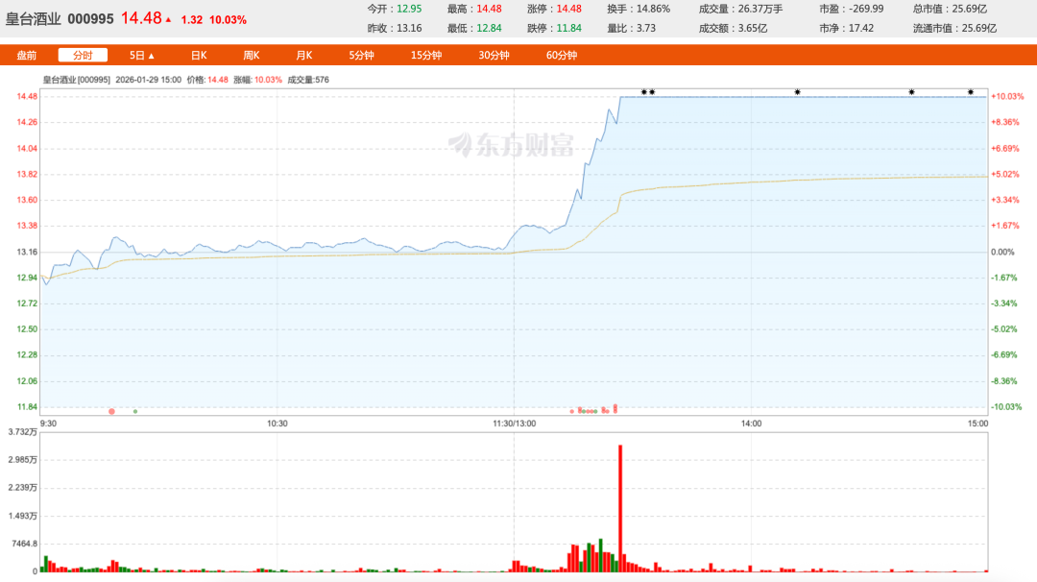This screenshot has width=1037, height=582.
Task: Click the price change value 1.32
Action: [192, 20]
